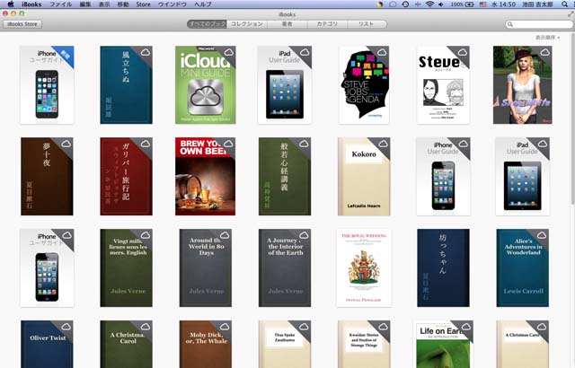Click cloud icon on Steve Jobs Agenda book
The image size is (575, 368).
pyautogui.click(x=382, y=52)
